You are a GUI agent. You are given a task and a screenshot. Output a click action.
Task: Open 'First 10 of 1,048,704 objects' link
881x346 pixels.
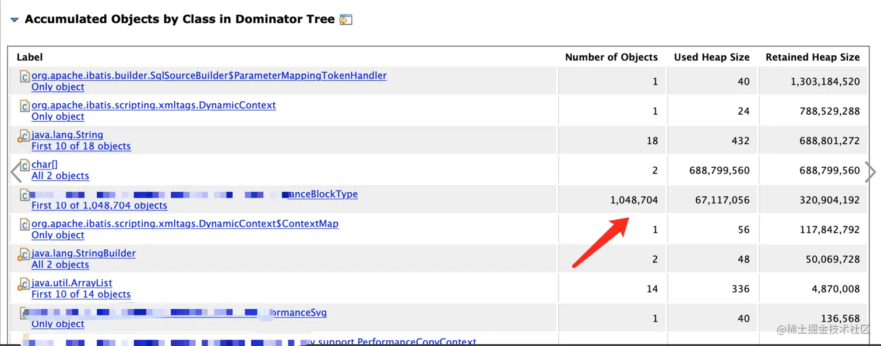pyautogui.click(x=99, y=206)
